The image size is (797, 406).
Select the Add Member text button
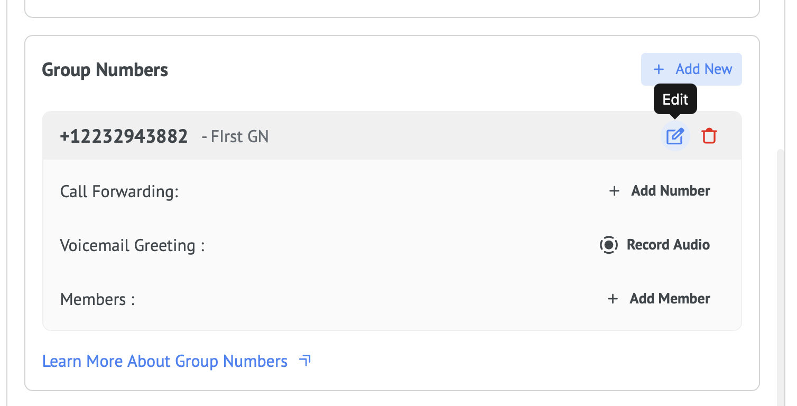(x=670, y=299)
